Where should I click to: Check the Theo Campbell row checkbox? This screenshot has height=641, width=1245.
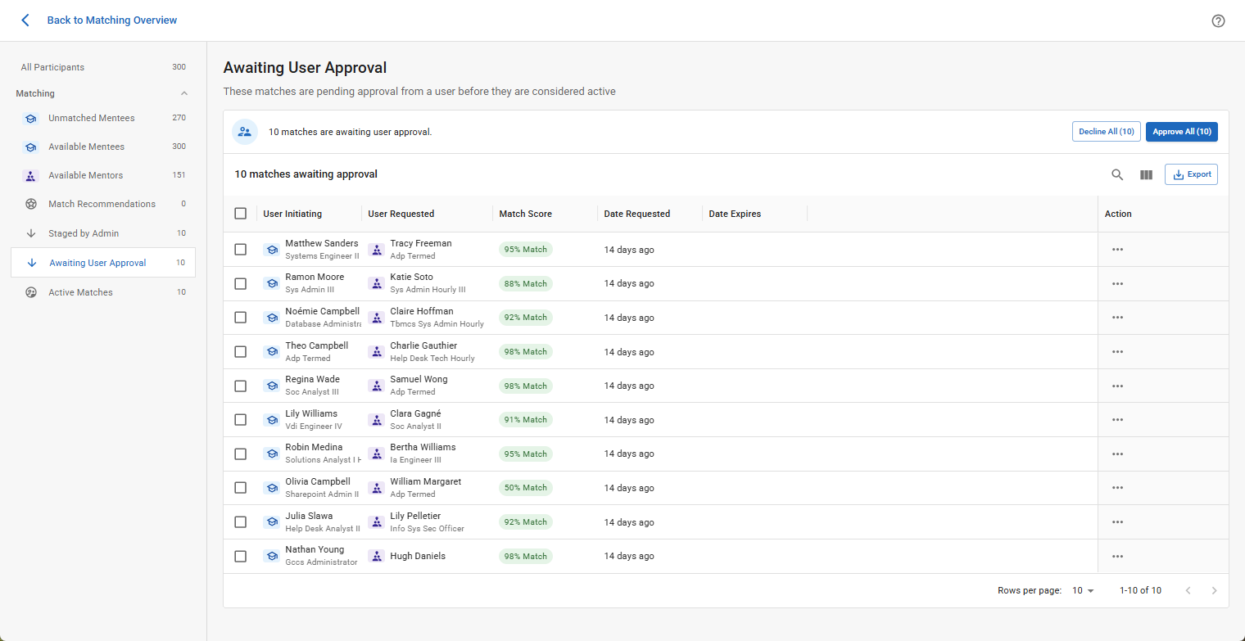(x=240, y=352)
